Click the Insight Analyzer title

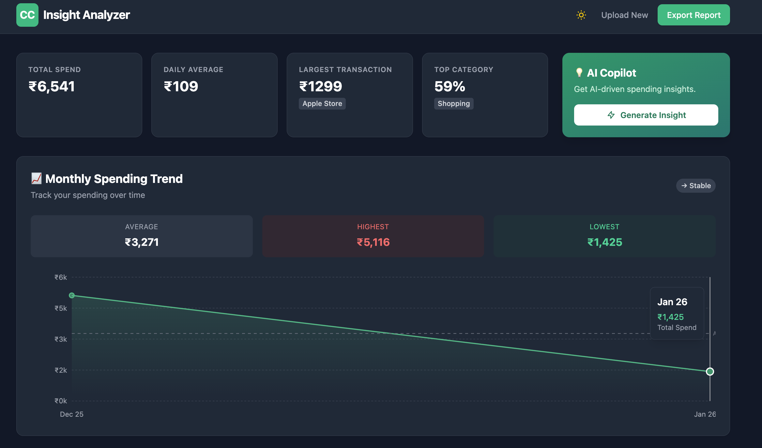[x=86, y=15]
